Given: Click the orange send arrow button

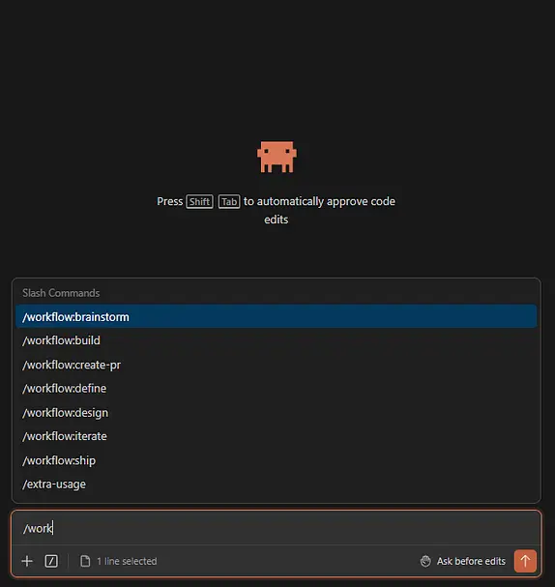Looking at the screenshot, I should pyautogui.click(x=525, y=561).
